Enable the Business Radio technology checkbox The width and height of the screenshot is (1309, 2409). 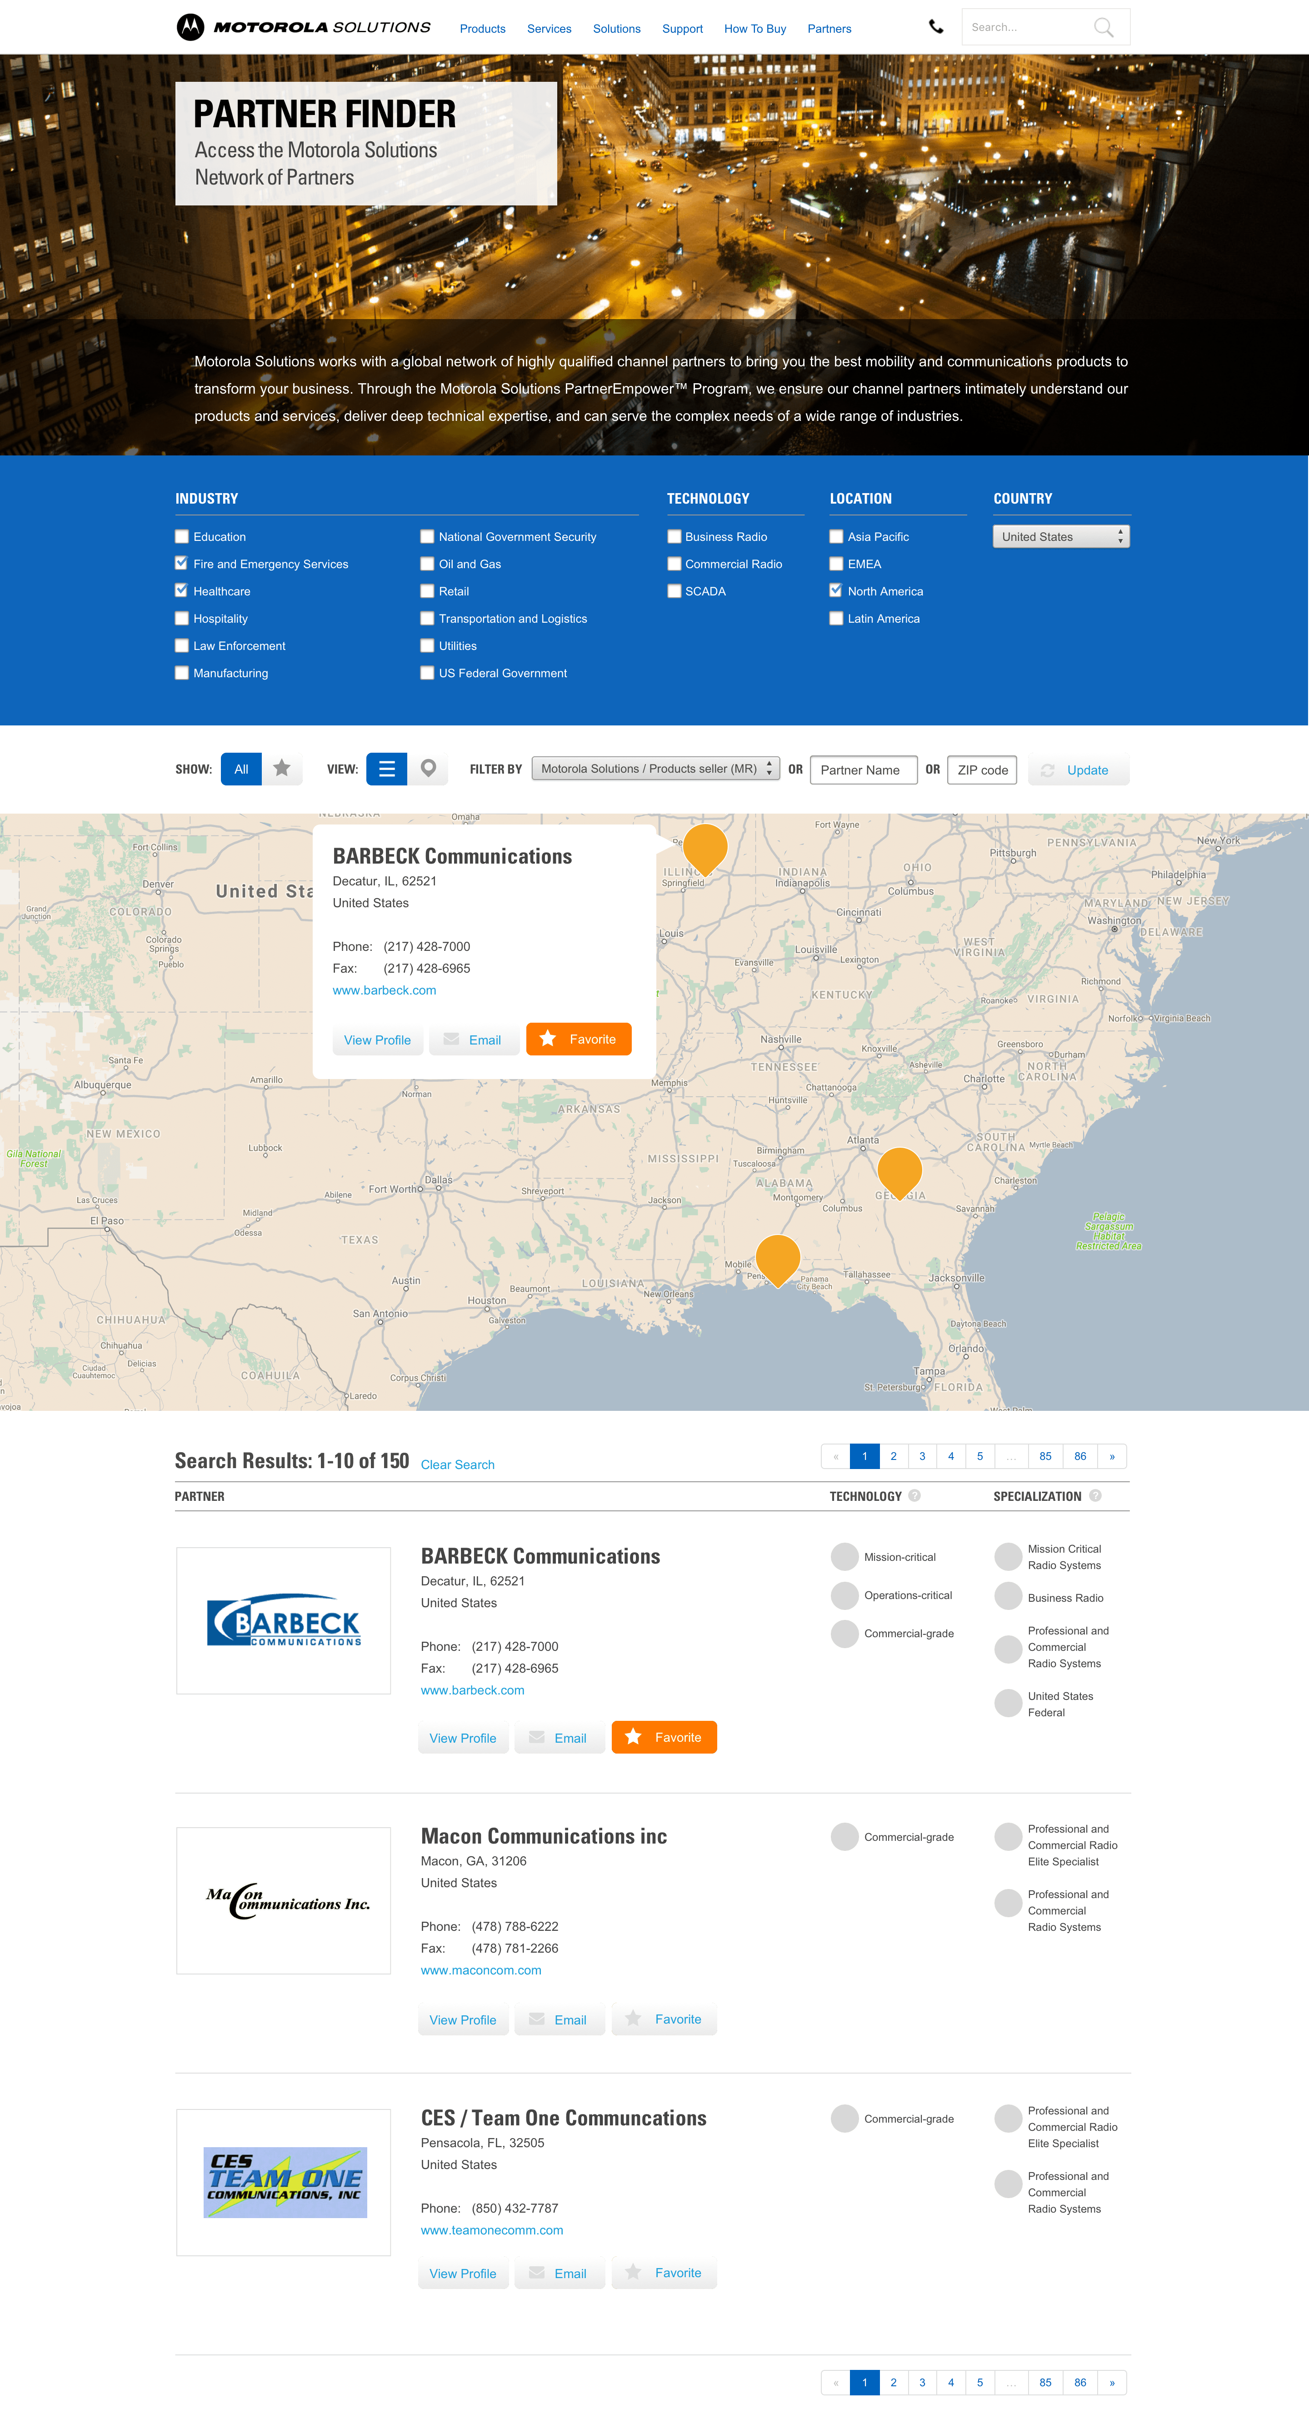pyautogui.click(x=673, y=537)
